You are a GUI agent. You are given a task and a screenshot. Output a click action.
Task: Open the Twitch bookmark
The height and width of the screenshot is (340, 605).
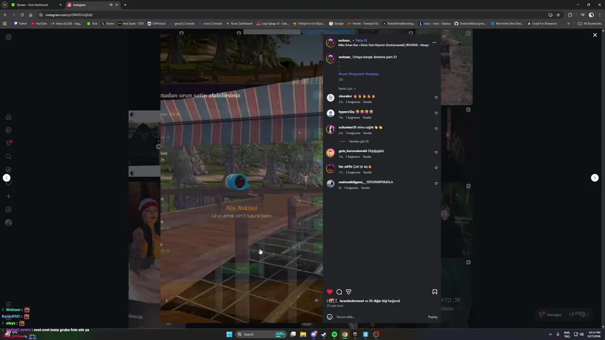click(x=20, y=23)
